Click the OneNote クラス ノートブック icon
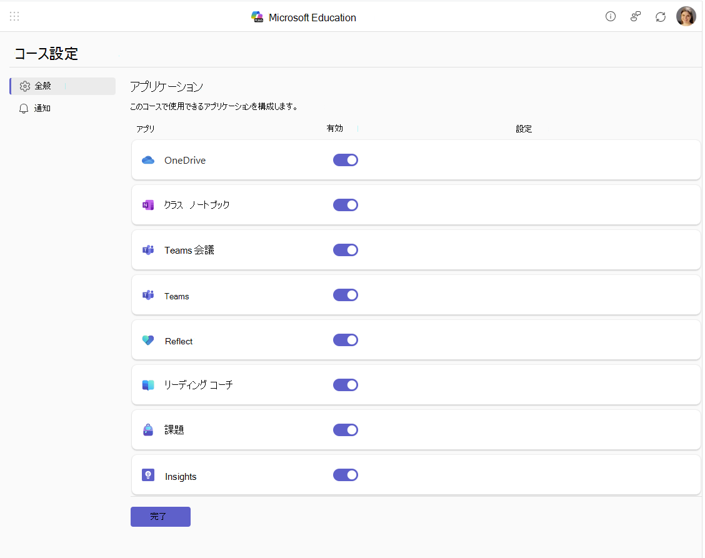The image size is (705, 558). tap(148, 205)
